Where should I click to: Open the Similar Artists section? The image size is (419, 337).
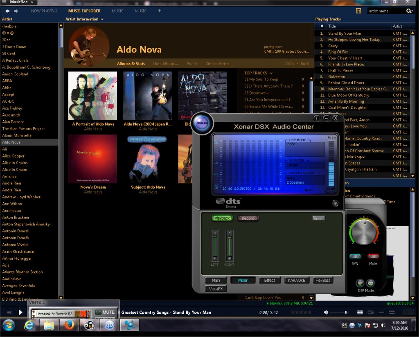pos(218,63)
